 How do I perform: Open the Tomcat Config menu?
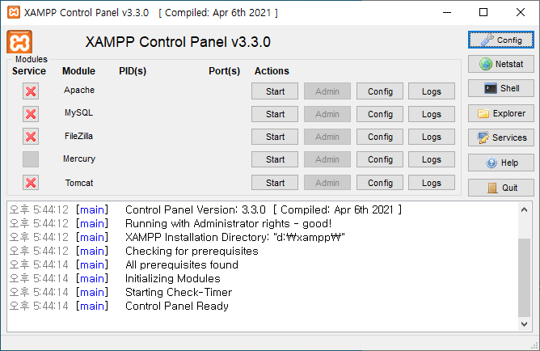tap(380, 183)
